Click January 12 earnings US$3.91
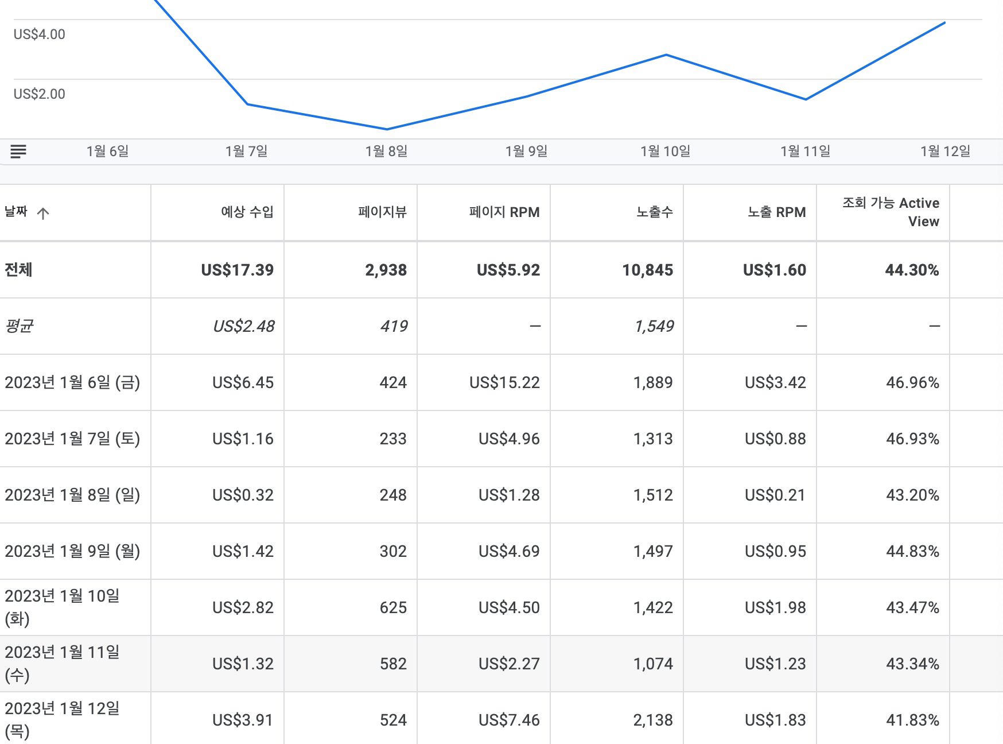 [x=243, y=720]
